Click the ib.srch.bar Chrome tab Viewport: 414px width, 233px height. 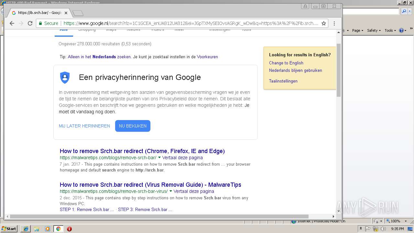[39, 13]
